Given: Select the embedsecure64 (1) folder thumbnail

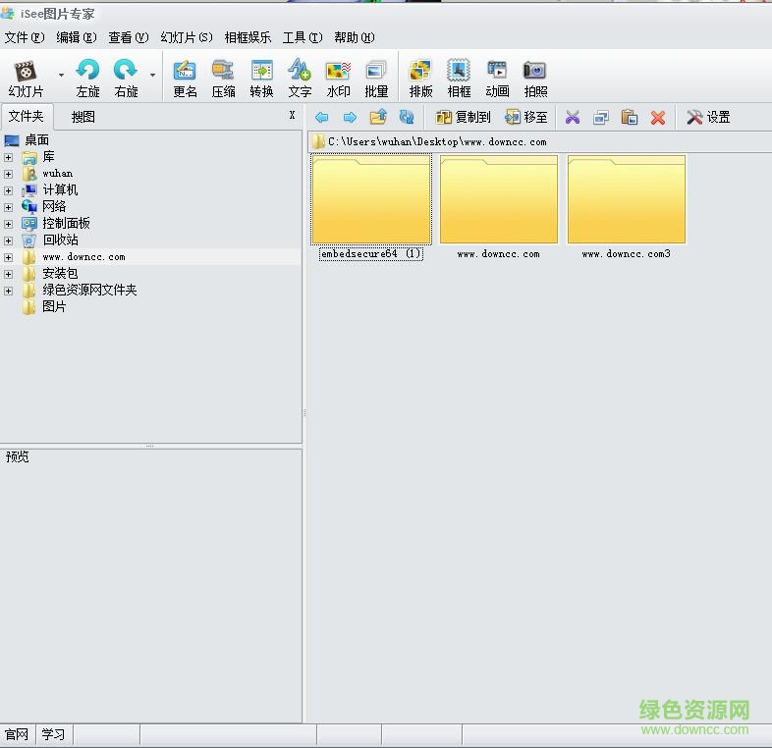Looking at the screenshot, I should click(x=371, y=200).
